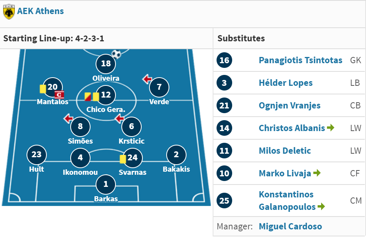366x245 pixels.
Task: Click the second-yellow red card icon on Chico Gera.
Action: pyautogui.click(x=88, y=97)
